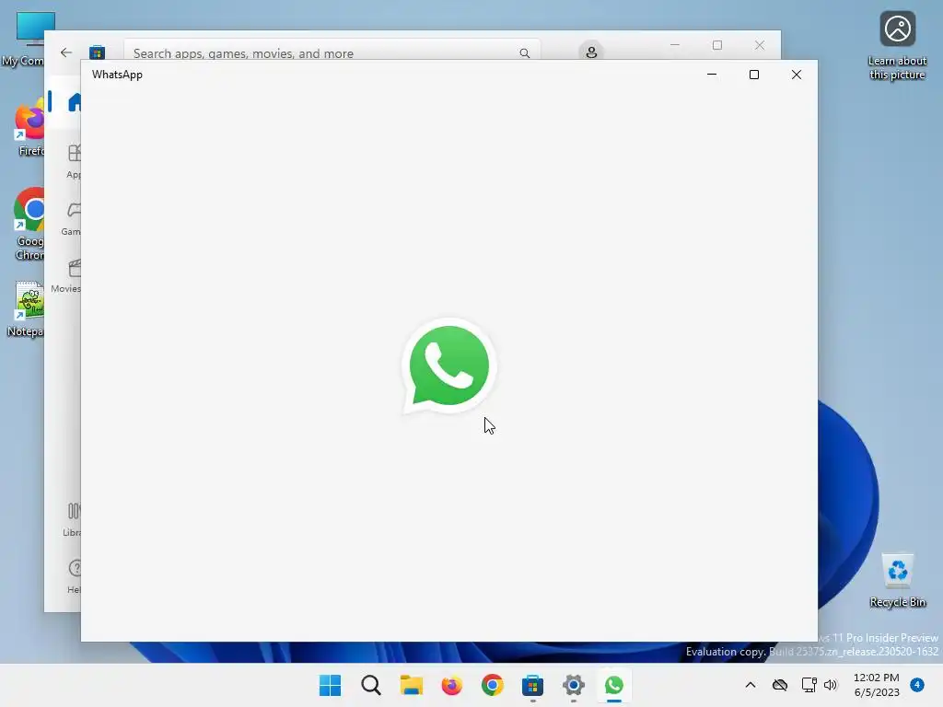Viewport: 943px width, 707px height.
Task: Open Google Chrome from the taskbar
Action: pyautogui.click(x=493, y=685)
